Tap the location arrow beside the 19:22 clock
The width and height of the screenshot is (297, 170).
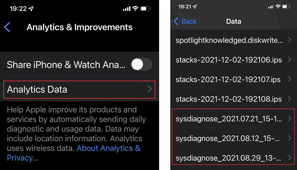coord(31,9)
